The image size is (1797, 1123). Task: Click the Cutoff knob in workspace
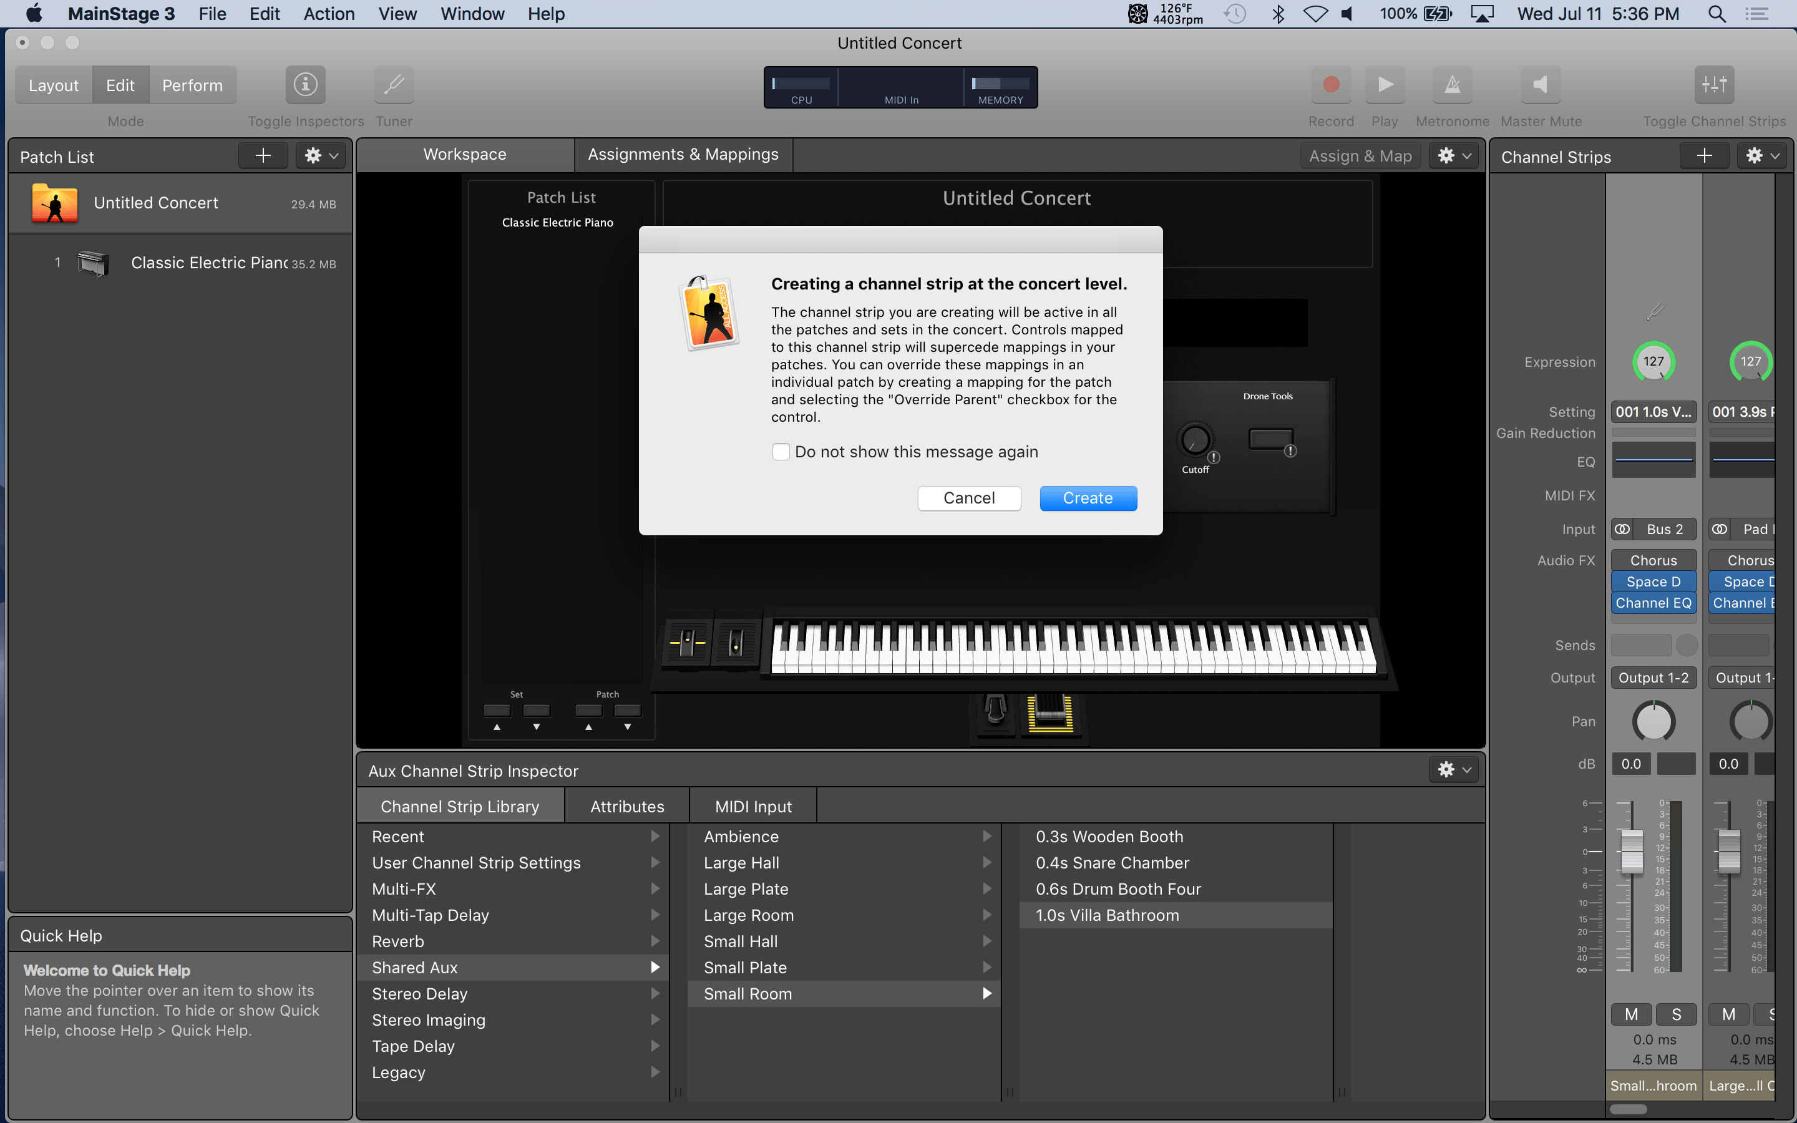coord(1195,440)
